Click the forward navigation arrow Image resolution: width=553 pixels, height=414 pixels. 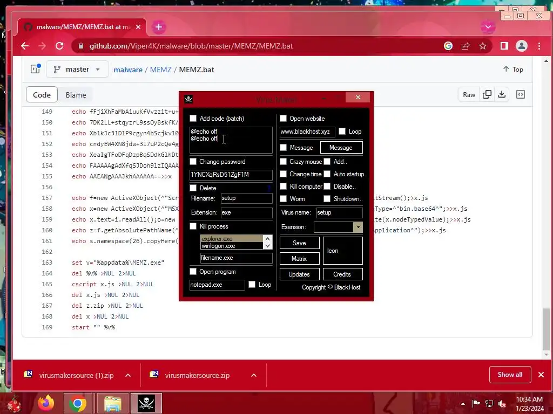(x=42, y=46)
